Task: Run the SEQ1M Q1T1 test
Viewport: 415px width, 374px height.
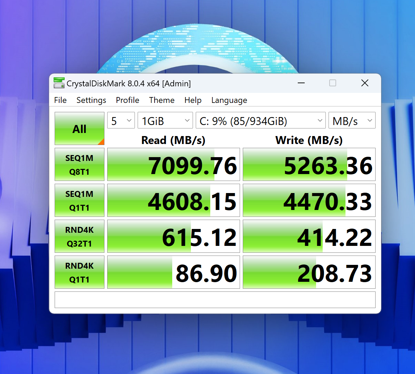Action: point(80,200)
